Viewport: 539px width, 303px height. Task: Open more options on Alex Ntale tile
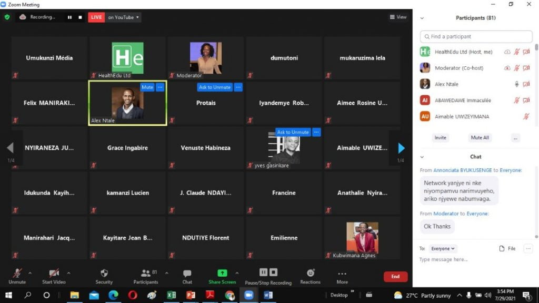click(160, 87)
